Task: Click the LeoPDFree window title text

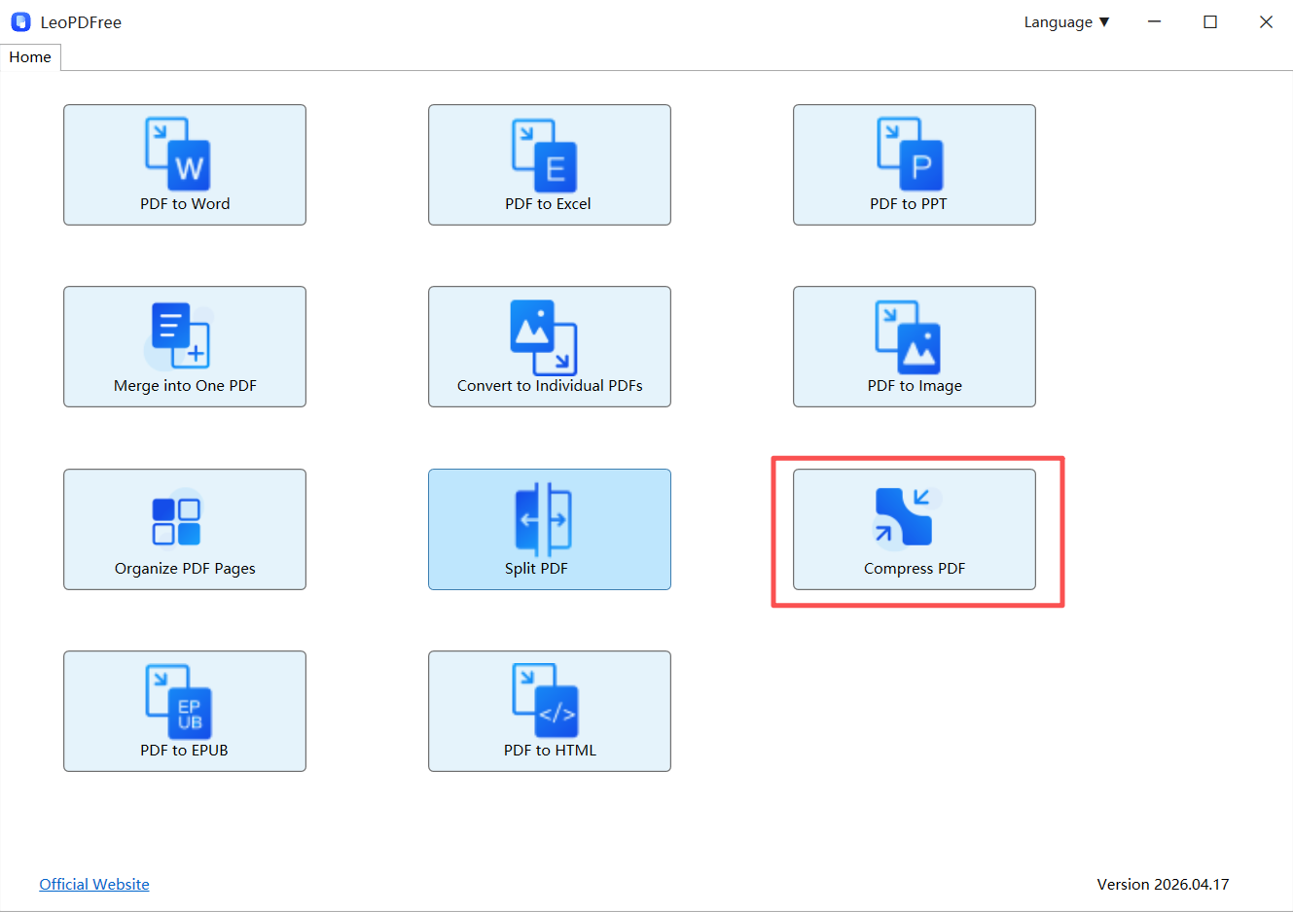Action: tap(81, 22)
